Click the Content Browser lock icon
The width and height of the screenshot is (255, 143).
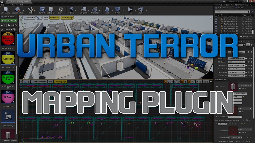(x=16, y=25)
